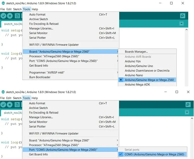Expand Programmer AVRISP mkII submenu
Viewport: 194px width, 159px height.
pos(71,73)
